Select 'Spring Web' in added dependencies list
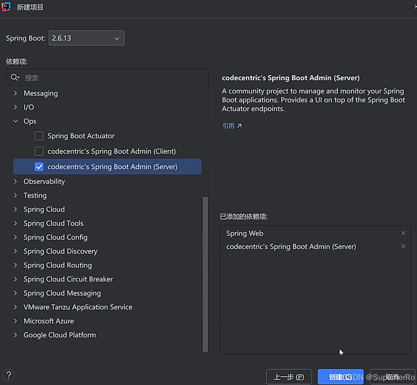The image size is (417, 385). coord(245,233)
